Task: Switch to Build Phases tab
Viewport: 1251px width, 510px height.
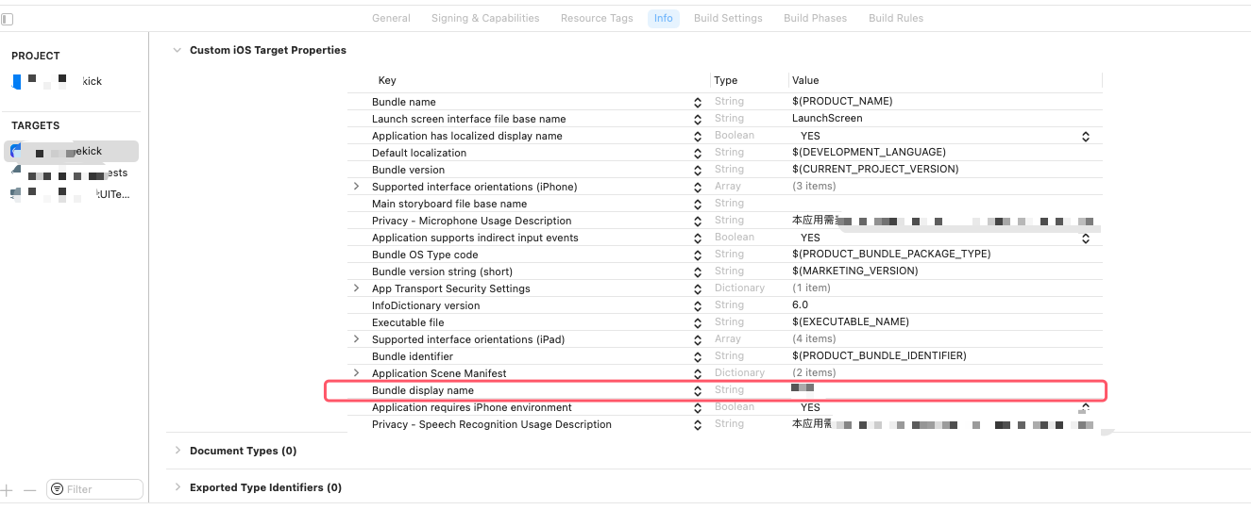Action: tap(815, 18)
